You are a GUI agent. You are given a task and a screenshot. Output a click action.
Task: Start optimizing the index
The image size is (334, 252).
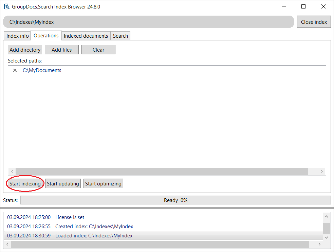click(103, 183)
